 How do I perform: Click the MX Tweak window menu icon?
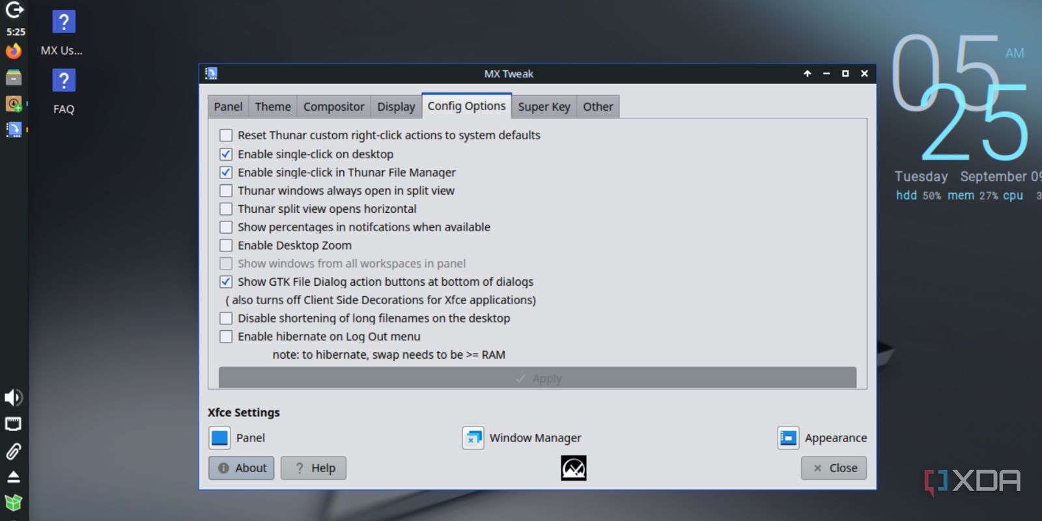(211, 74)
